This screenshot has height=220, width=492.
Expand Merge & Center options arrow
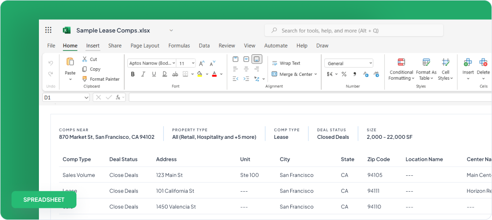pyautogui.click(x=315, y=74)
